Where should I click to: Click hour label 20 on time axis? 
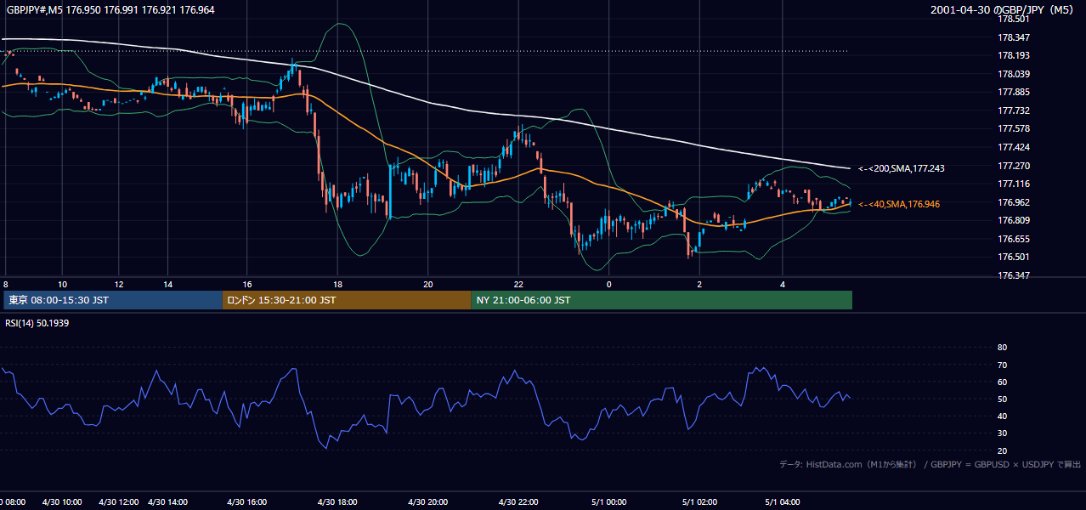click(427, 284)
